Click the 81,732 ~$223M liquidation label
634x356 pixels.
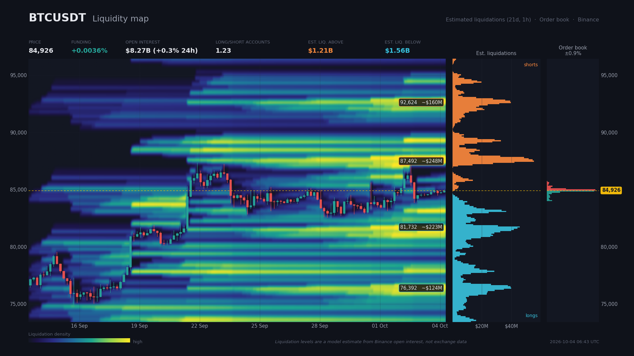421,227
